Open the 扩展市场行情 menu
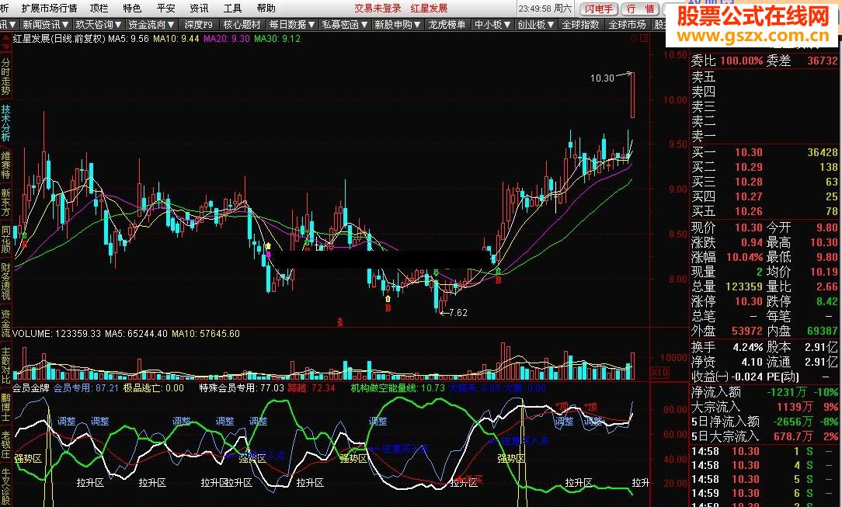The image size is (842, 507). [x=49, y=8]
